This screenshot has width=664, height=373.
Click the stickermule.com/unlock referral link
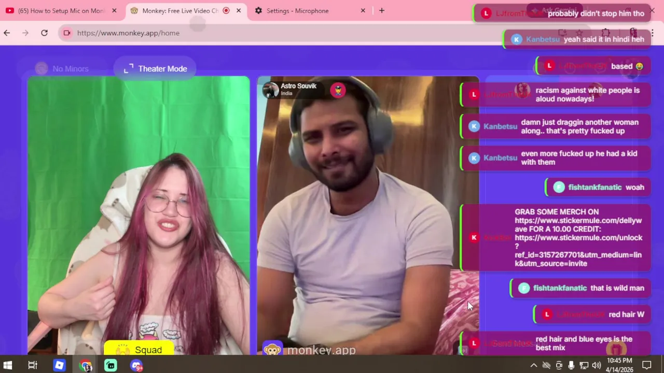coord(578,250)
